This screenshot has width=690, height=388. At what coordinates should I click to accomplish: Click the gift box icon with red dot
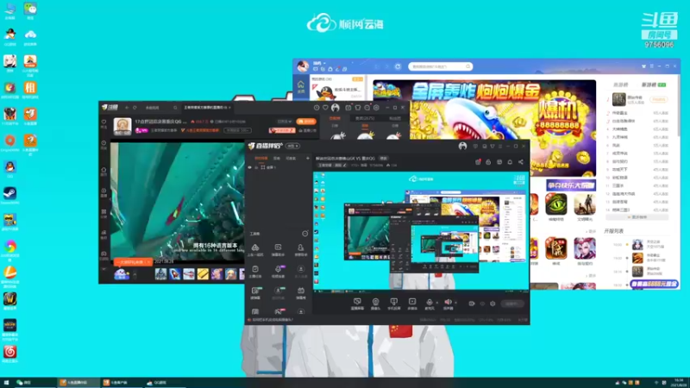coord(478,162)
